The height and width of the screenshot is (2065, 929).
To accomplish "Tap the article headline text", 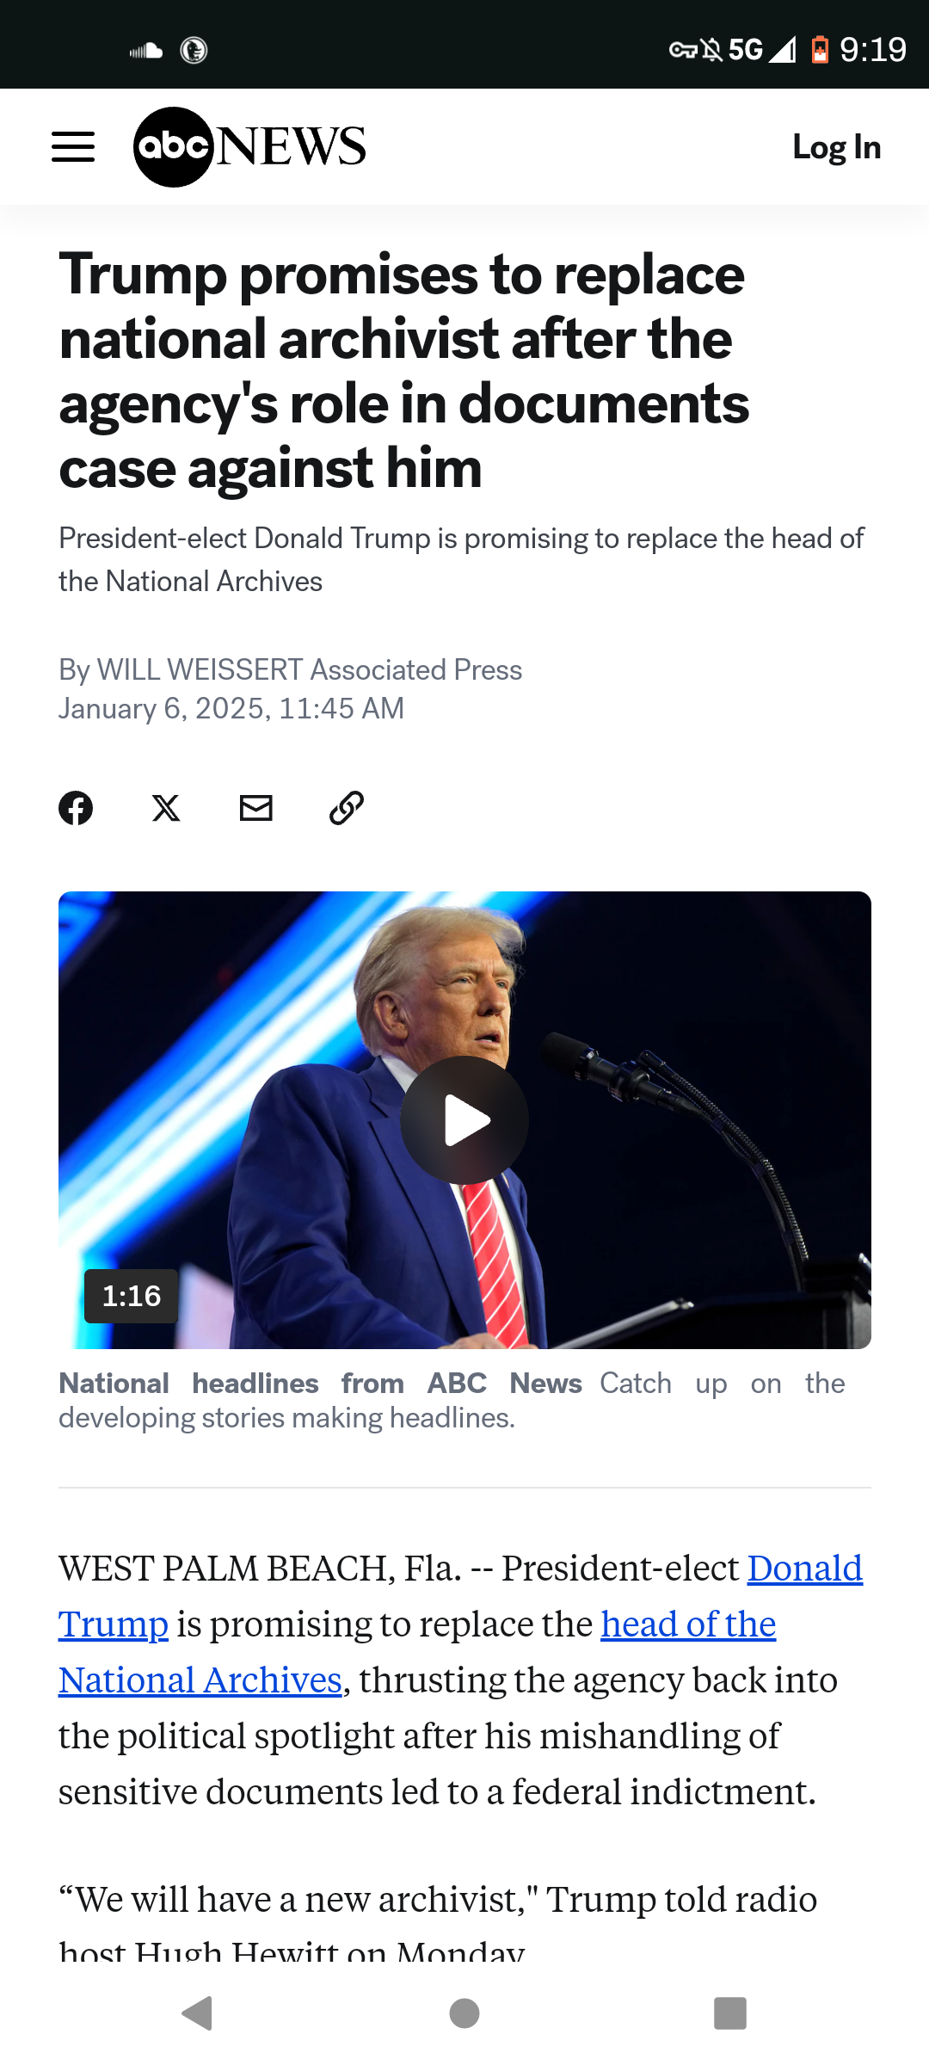I will click(x=404, y=371).
